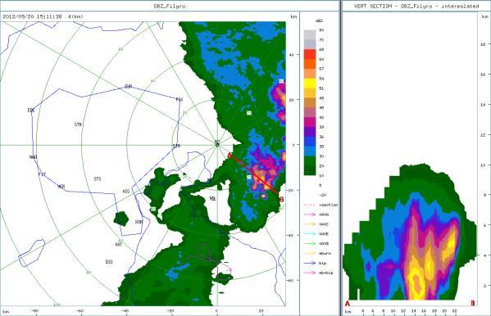The height and width of the screenshot is (316, 491).
Task: Click the DIO waypoint label
Action: click(109, 262)
